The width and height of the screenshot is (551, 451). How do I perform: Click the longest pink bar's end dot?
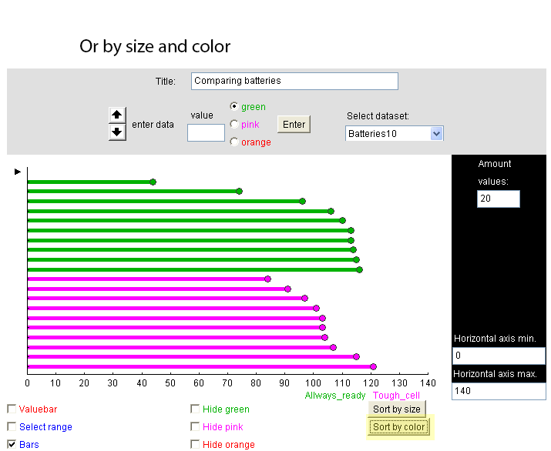tap(373, 366)
